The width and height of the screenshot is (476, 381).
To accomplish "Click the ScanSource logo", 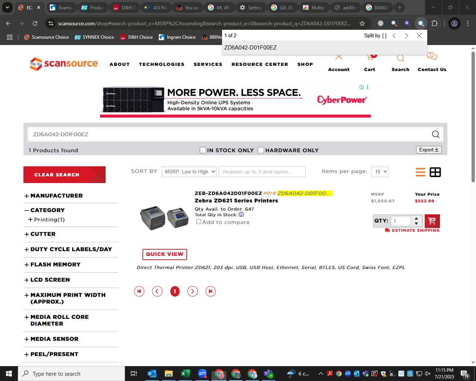I will coord(64,64).
